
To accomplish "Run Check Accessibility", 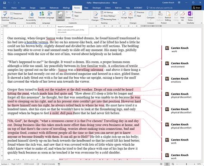I will pyautogui.click(x=31, y=16).
